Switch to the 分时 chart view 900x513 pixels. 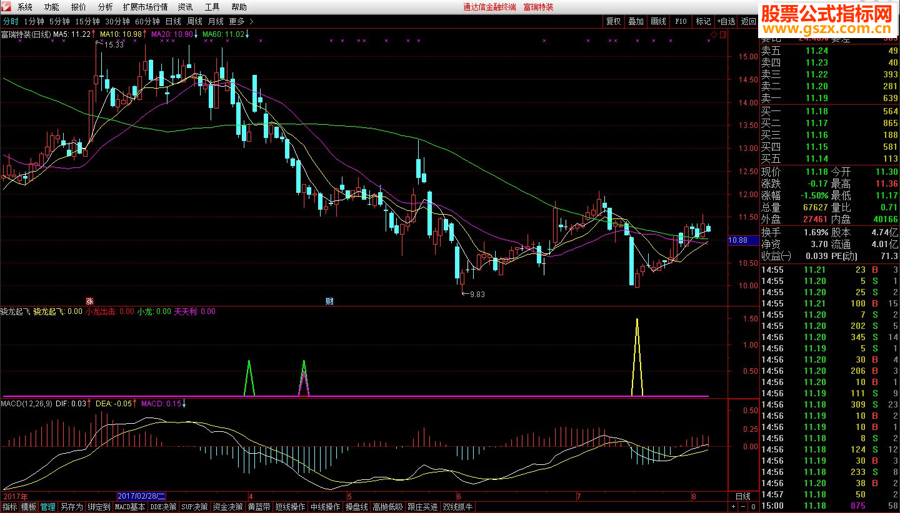(11, 21)
